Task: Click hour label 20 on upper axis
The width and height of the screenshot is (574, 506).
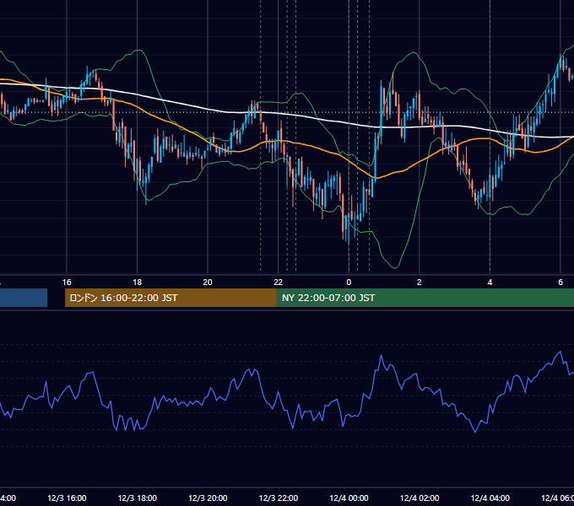Action: click(x=208, y=283)
